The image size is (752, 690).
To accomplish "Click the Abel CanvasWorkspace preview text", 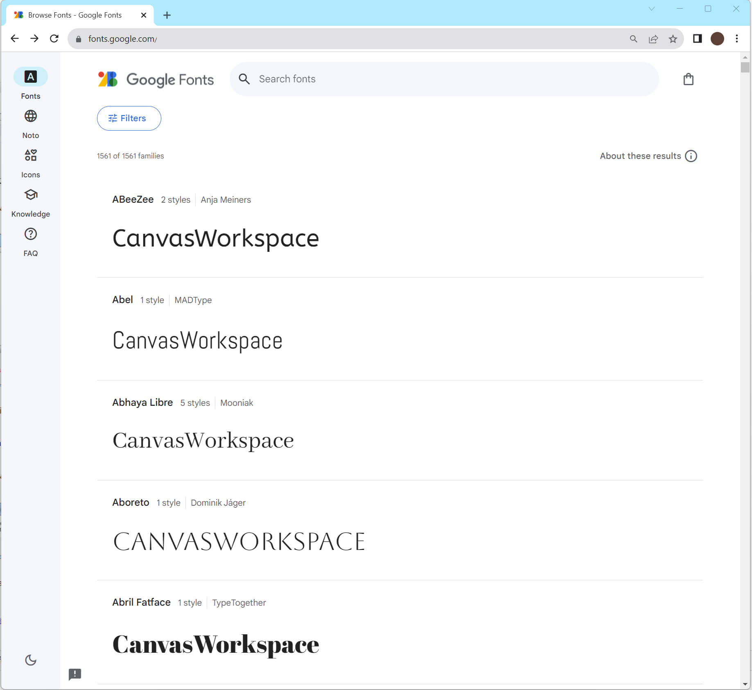I will tap(197, 341).
